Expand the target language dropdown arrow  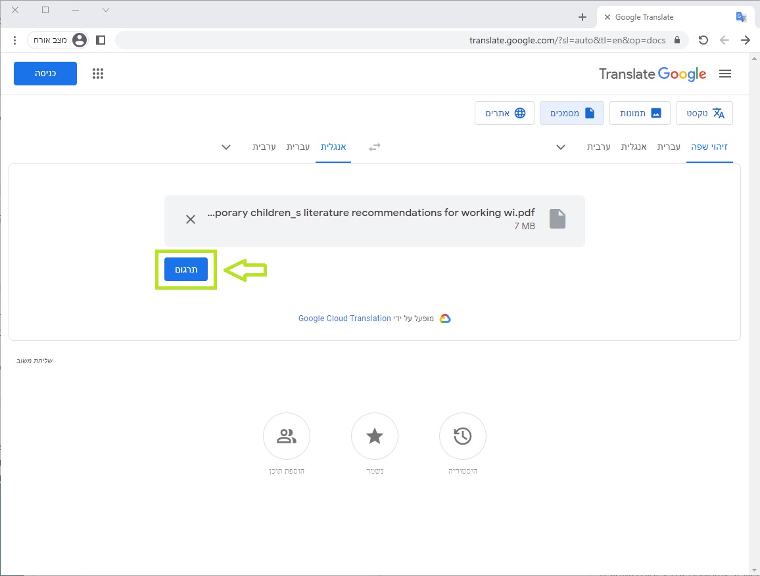click(x=226, y=147)
